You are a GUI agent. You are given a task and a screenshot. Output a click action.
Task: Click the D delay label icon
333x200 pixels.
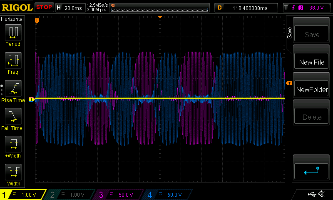[220, 8]
